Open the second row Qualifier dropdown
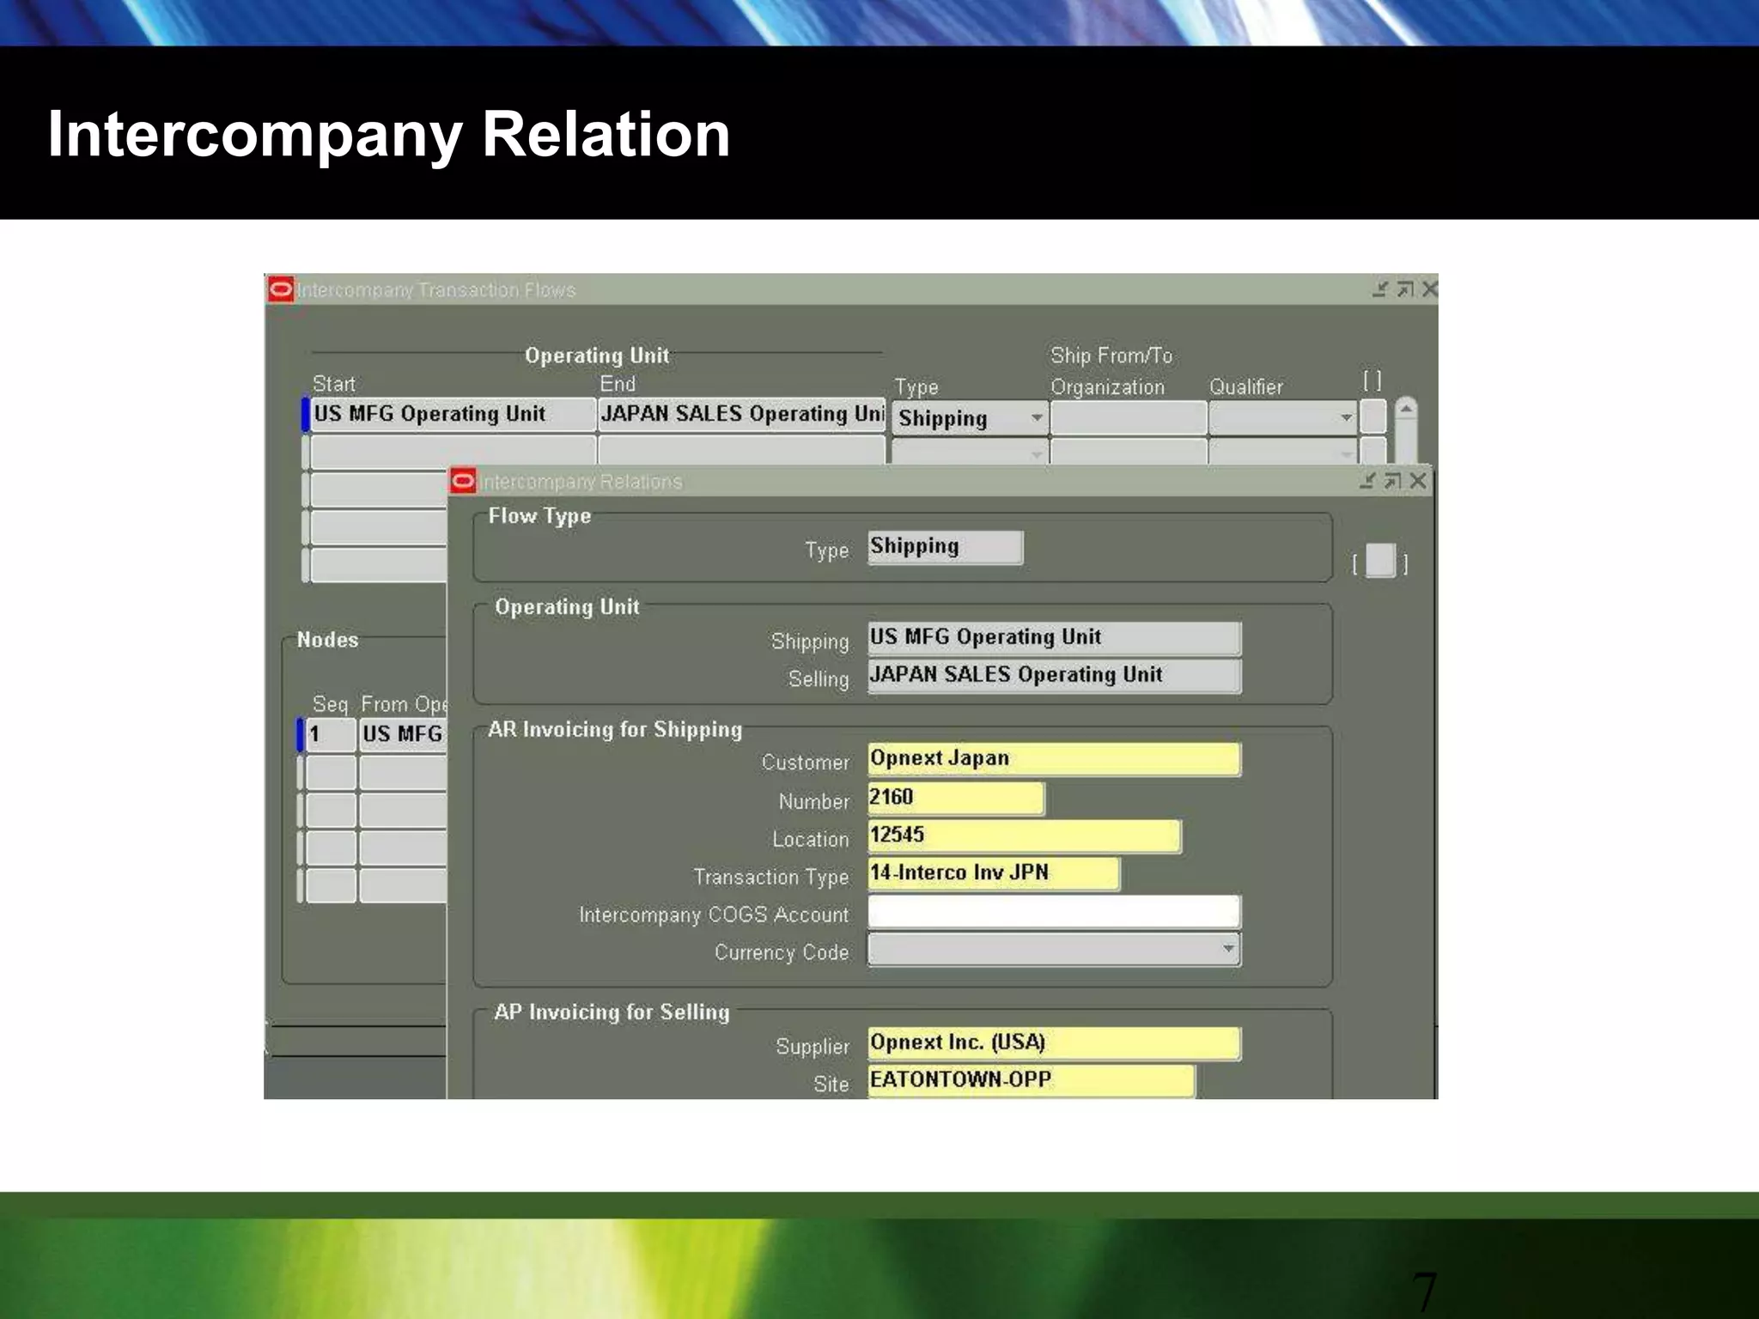1759x1319 pixels. (1346, 453)
